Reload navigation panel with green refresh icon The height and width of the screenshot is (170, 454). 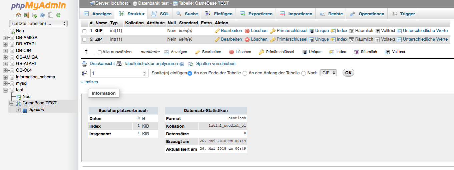[x=58, y=15]
